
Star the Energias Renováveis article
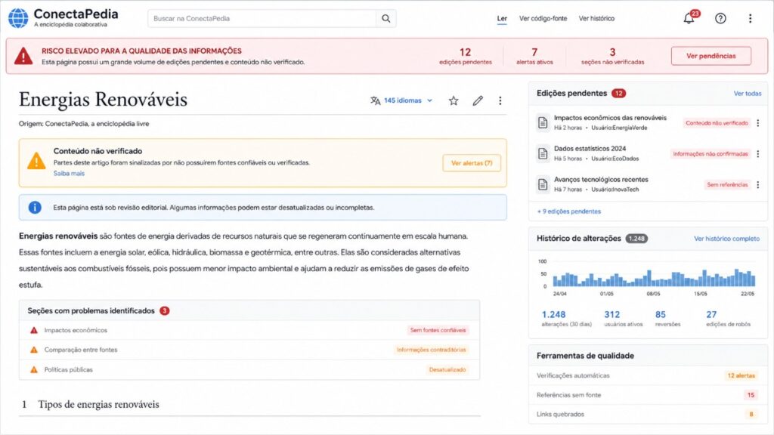[x=454, y=100]
